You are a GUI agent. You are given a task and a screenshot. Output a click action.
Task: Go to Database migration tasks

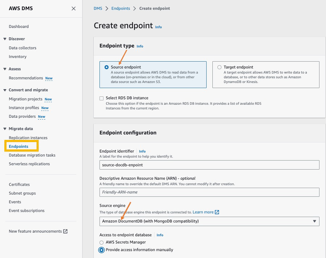point(32,155)
